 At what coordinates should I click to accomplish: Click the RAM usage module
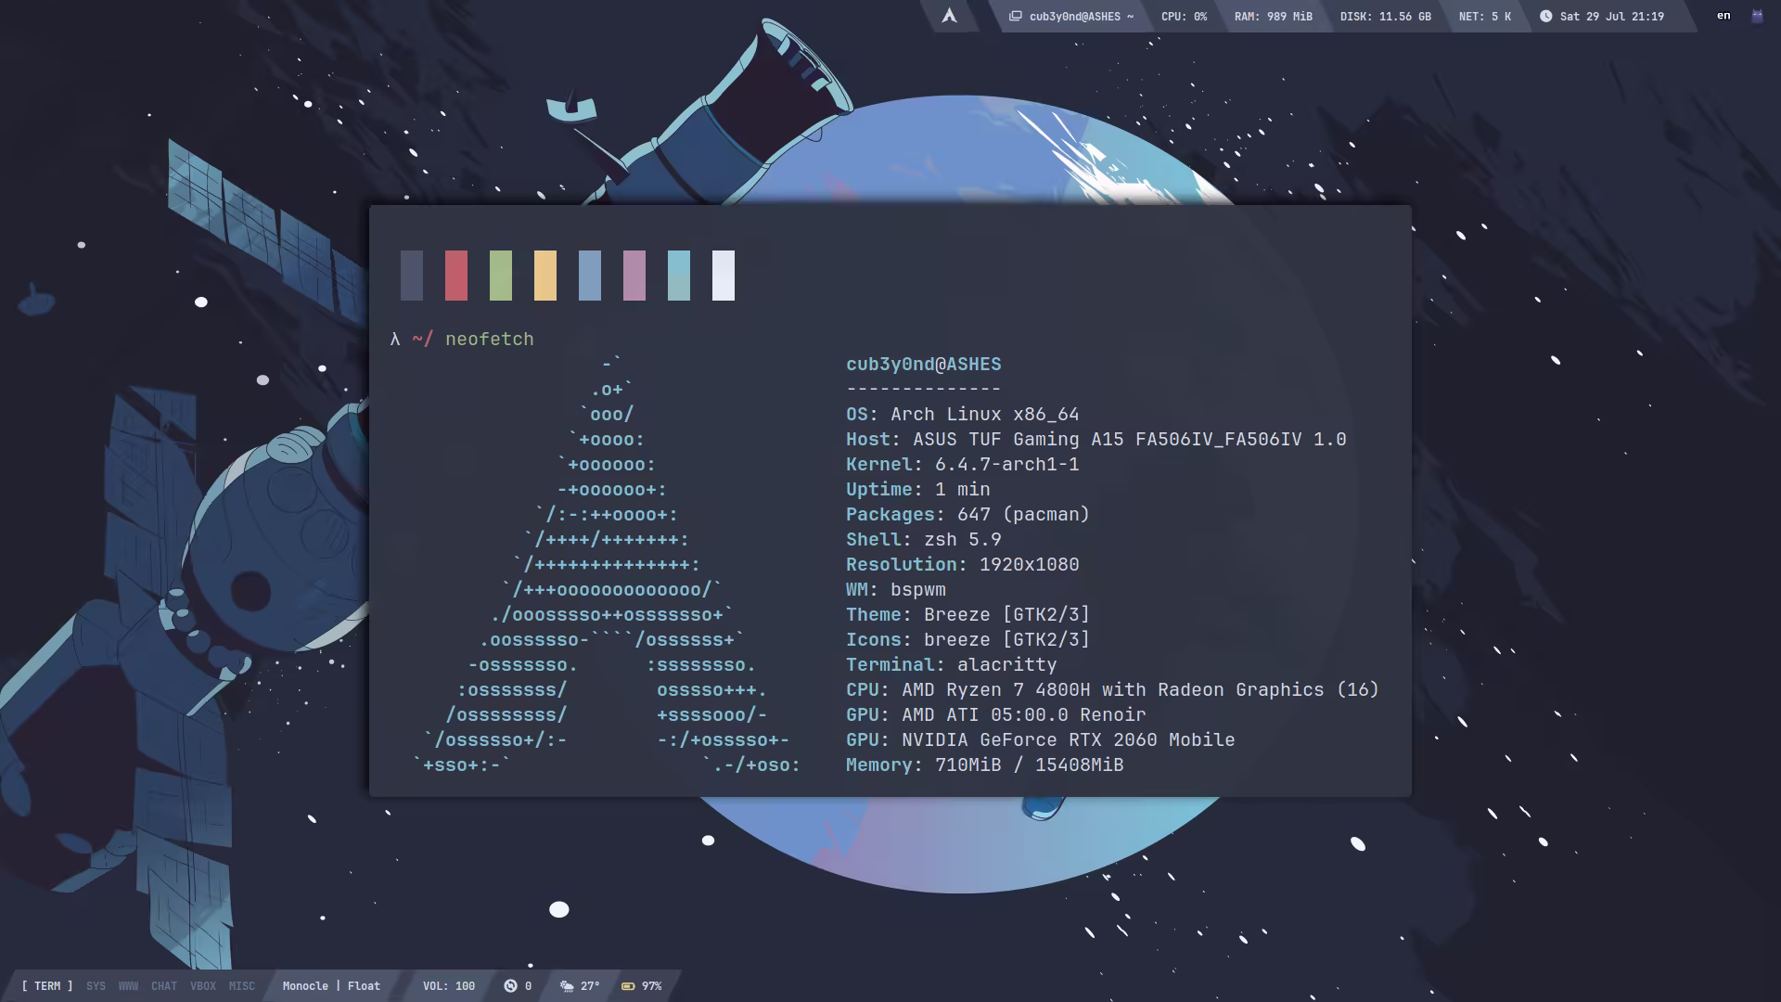coord(1273,16)
